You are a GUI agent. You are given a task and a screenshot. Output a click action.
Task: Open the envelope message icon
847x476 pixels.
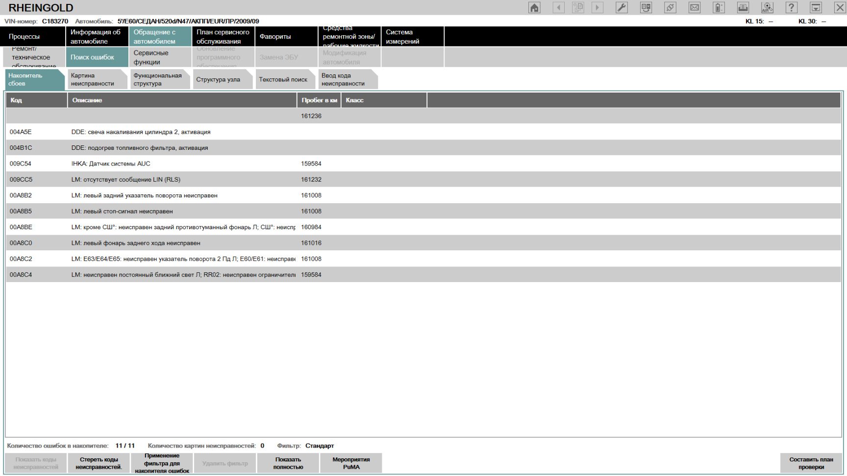[x=695, y=7]
